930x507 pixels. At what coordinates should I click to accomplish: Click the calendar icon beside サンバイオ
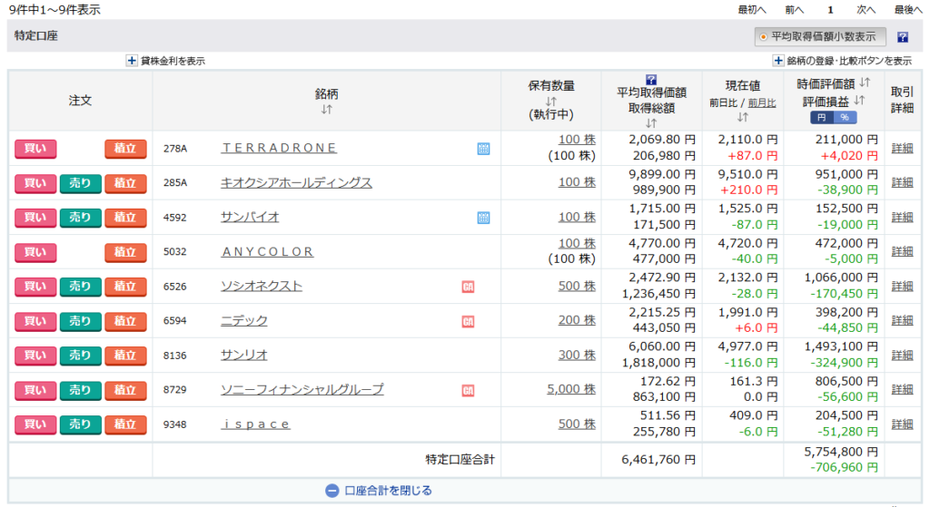tap(483, 218)
